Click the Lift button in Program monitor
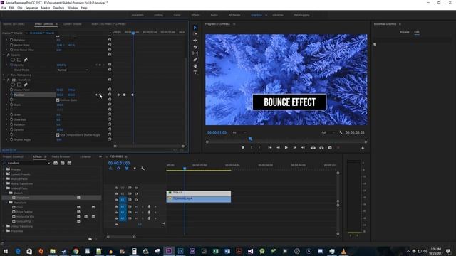This screenshot has width=456, height=256. click(313, 148)
